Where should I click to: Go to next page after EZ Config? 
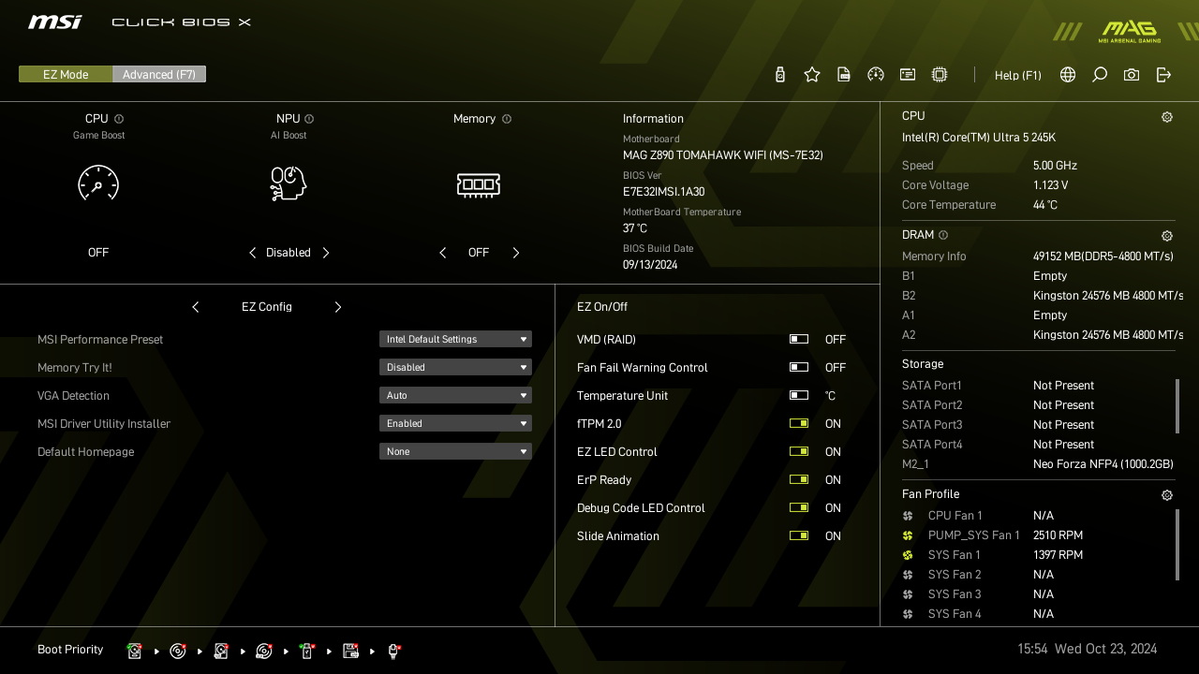[x=338, y=307]
